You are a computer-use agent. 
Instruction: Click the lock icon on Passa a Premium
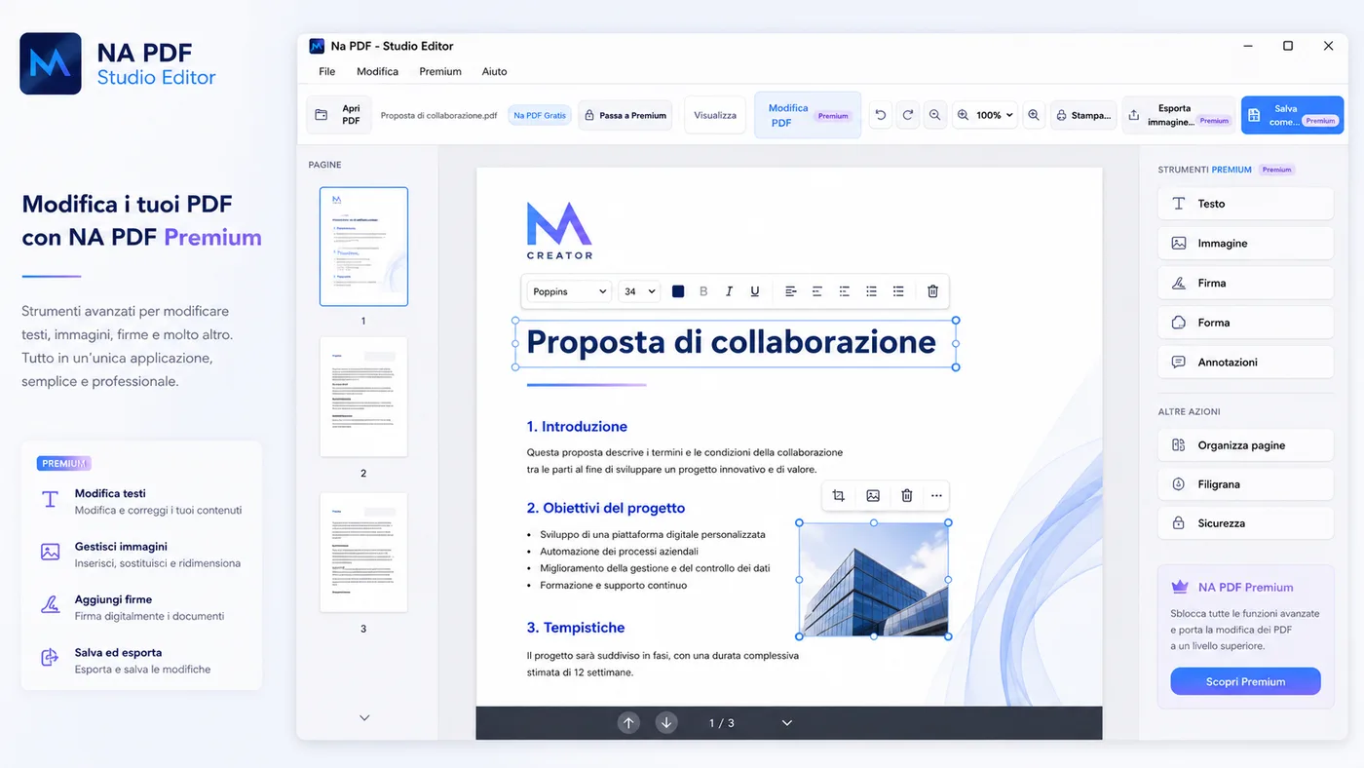click(x=589, y=115)
